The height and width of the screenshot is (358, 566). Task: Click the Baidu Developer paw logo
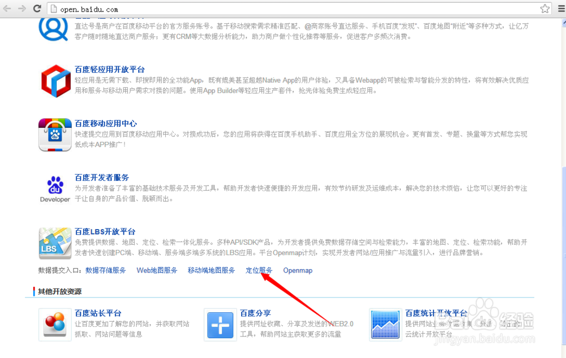point(55,189)
